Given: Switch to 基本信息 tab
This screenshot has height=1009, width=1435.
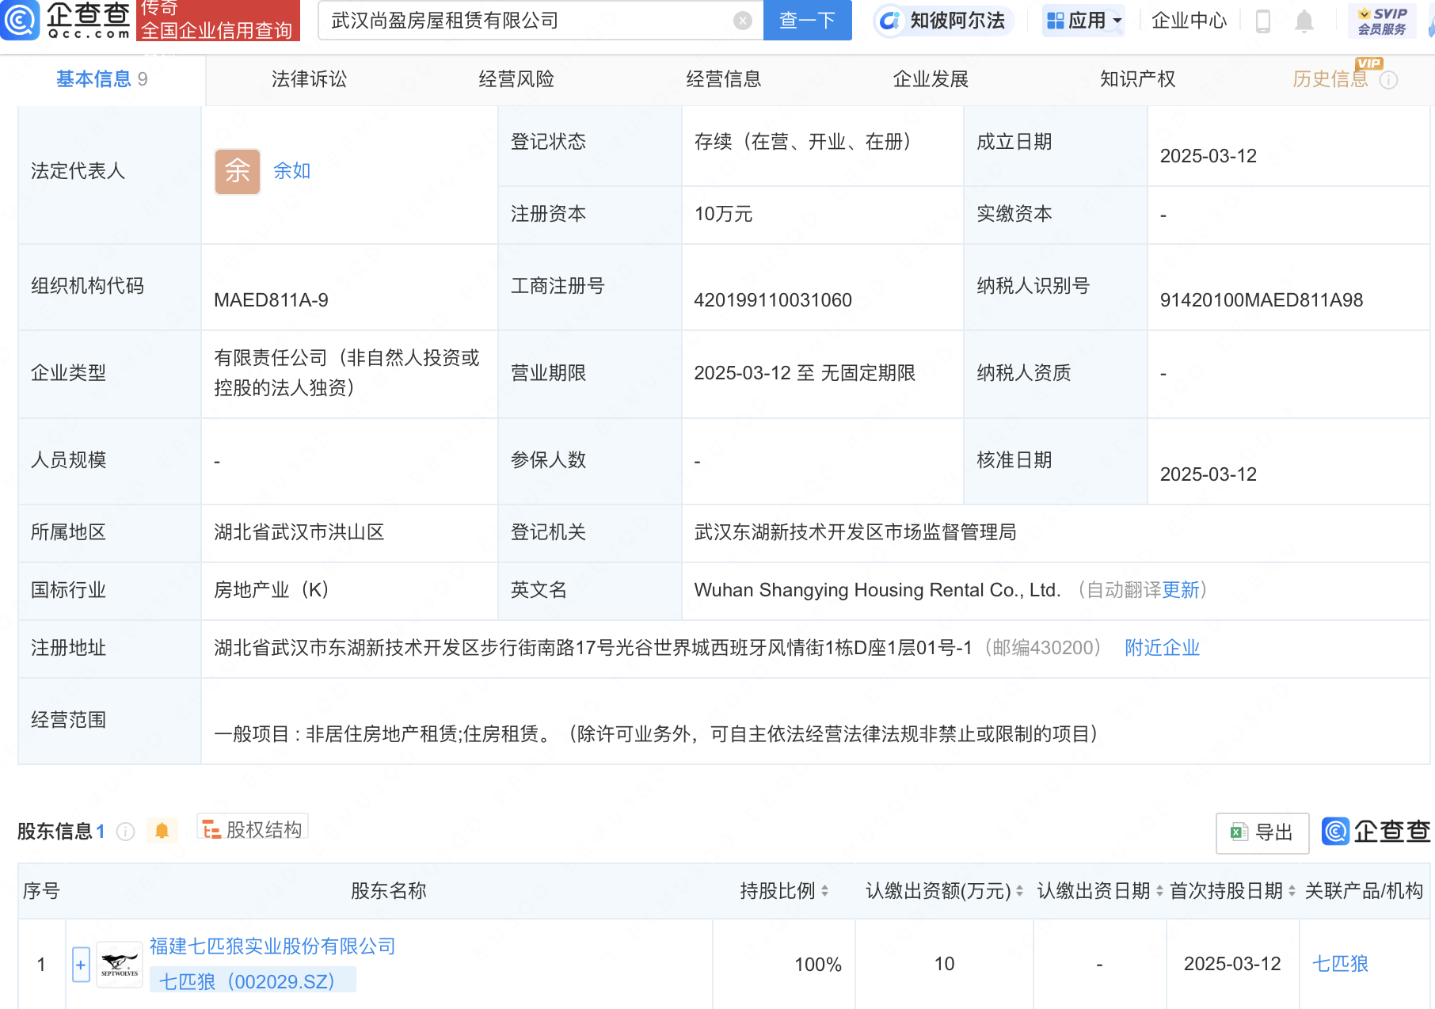Looking at the screenshot, I should (102, 79).
